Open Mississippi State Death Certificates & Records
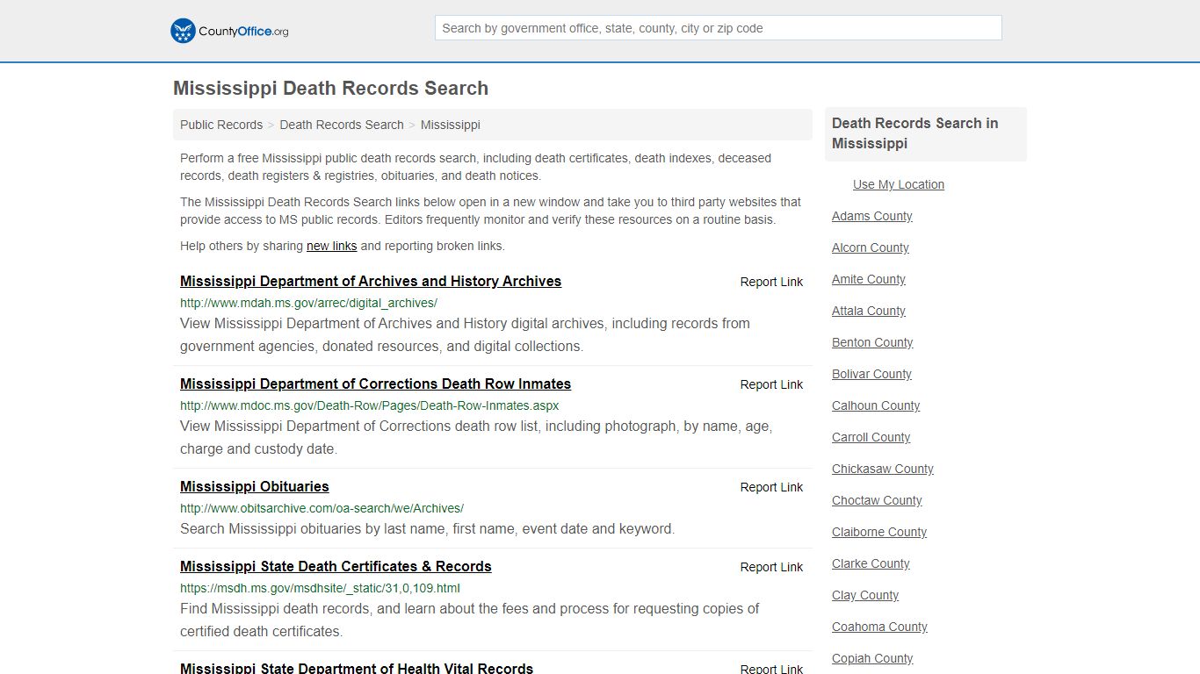This screenshot has height=674, width=1200. 336,567
